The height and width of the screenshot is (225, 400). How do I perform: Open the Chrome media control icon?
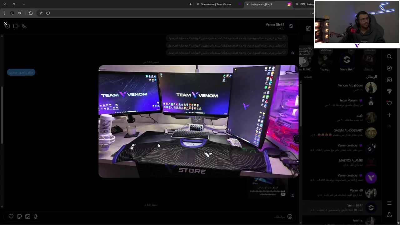point(20,13)
